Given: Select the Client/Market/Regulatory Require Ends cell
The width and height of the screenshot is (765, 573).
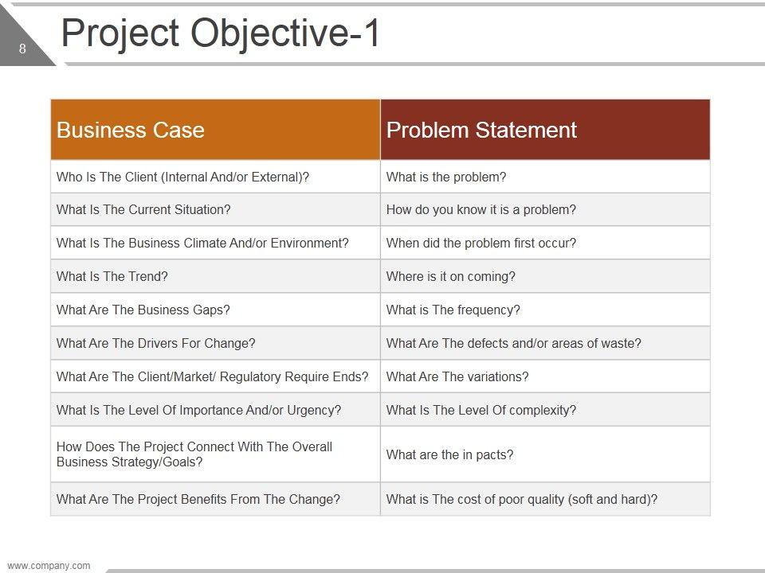Looking at the screenshot, I should coord(213,376).
